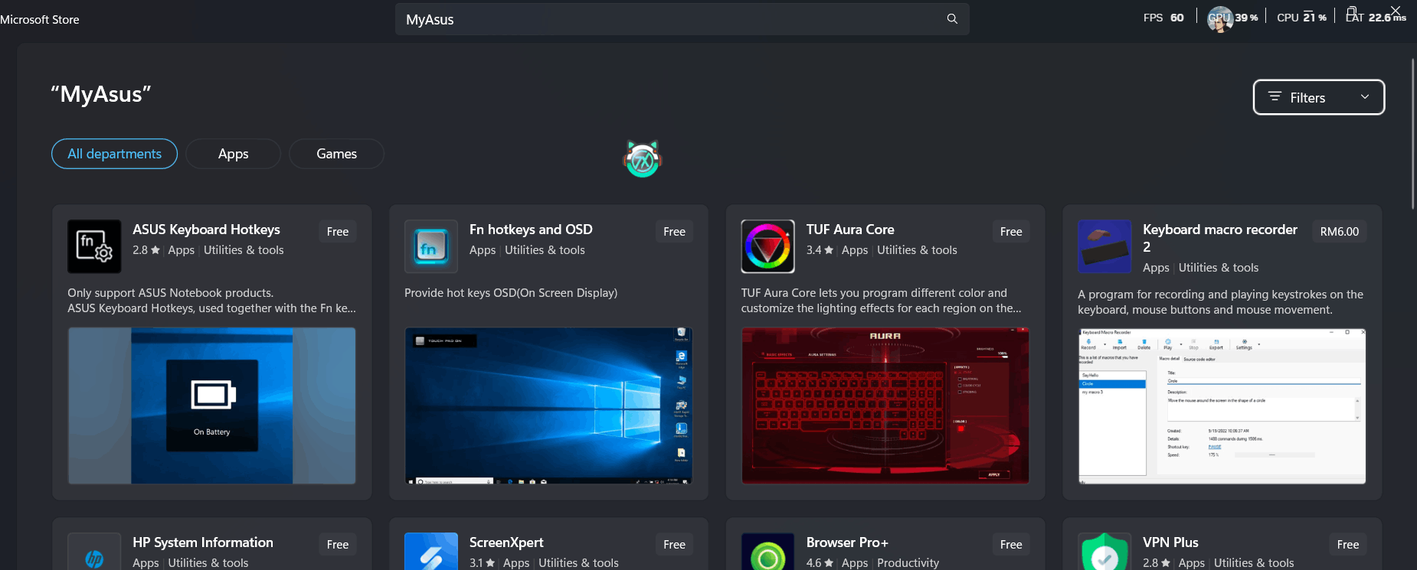Open VPN Plus app icon
This screenshot has height=570, width=1417.
(x=1104, y=552)
